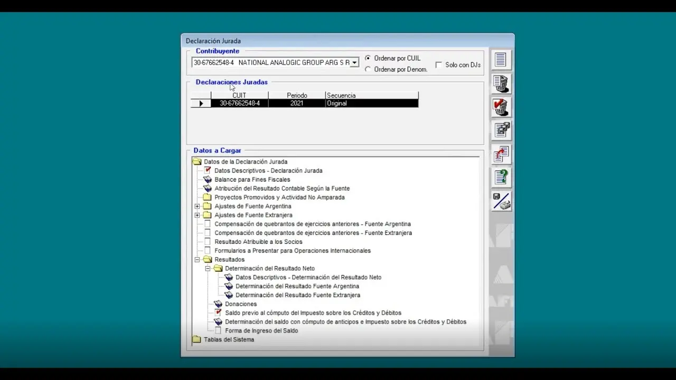Select Datos Descriptivos - Declaración Jurada item
This screenshot has height=380, width=676.
pos(268,170)
